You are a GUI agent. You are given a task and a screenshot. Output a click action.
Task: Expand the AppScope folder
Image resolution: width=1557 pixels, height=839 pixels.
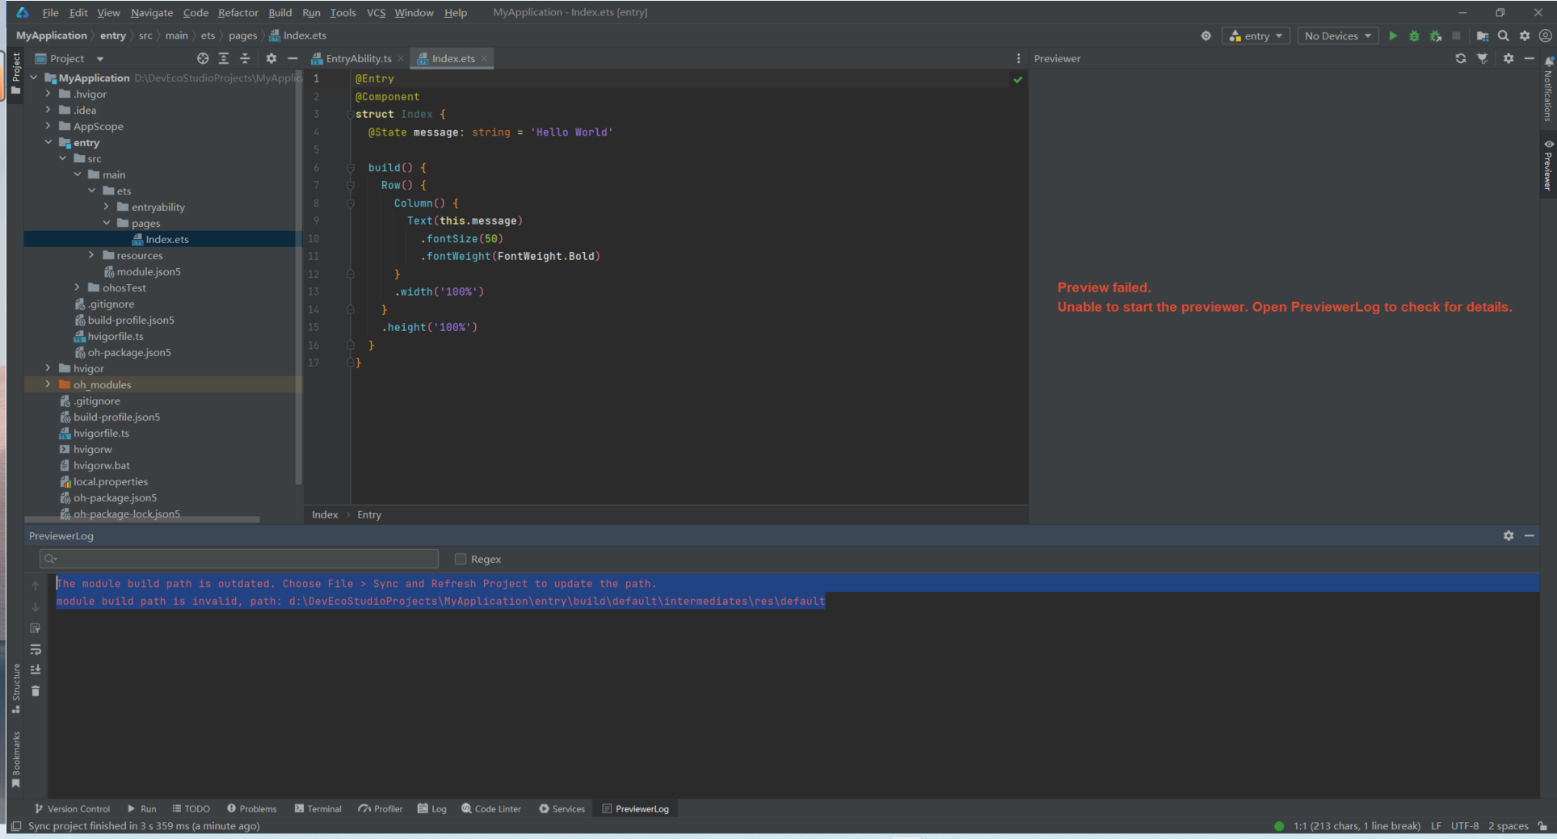coord(48,126)
